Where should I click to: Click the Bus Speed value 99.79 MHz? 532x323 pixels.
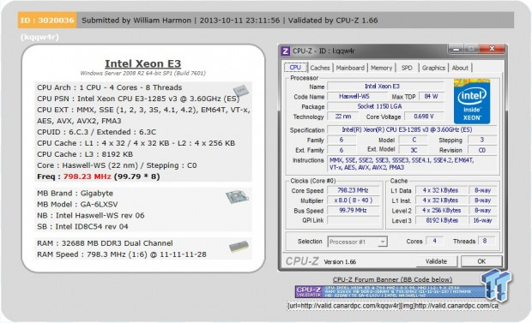(353, 210)
